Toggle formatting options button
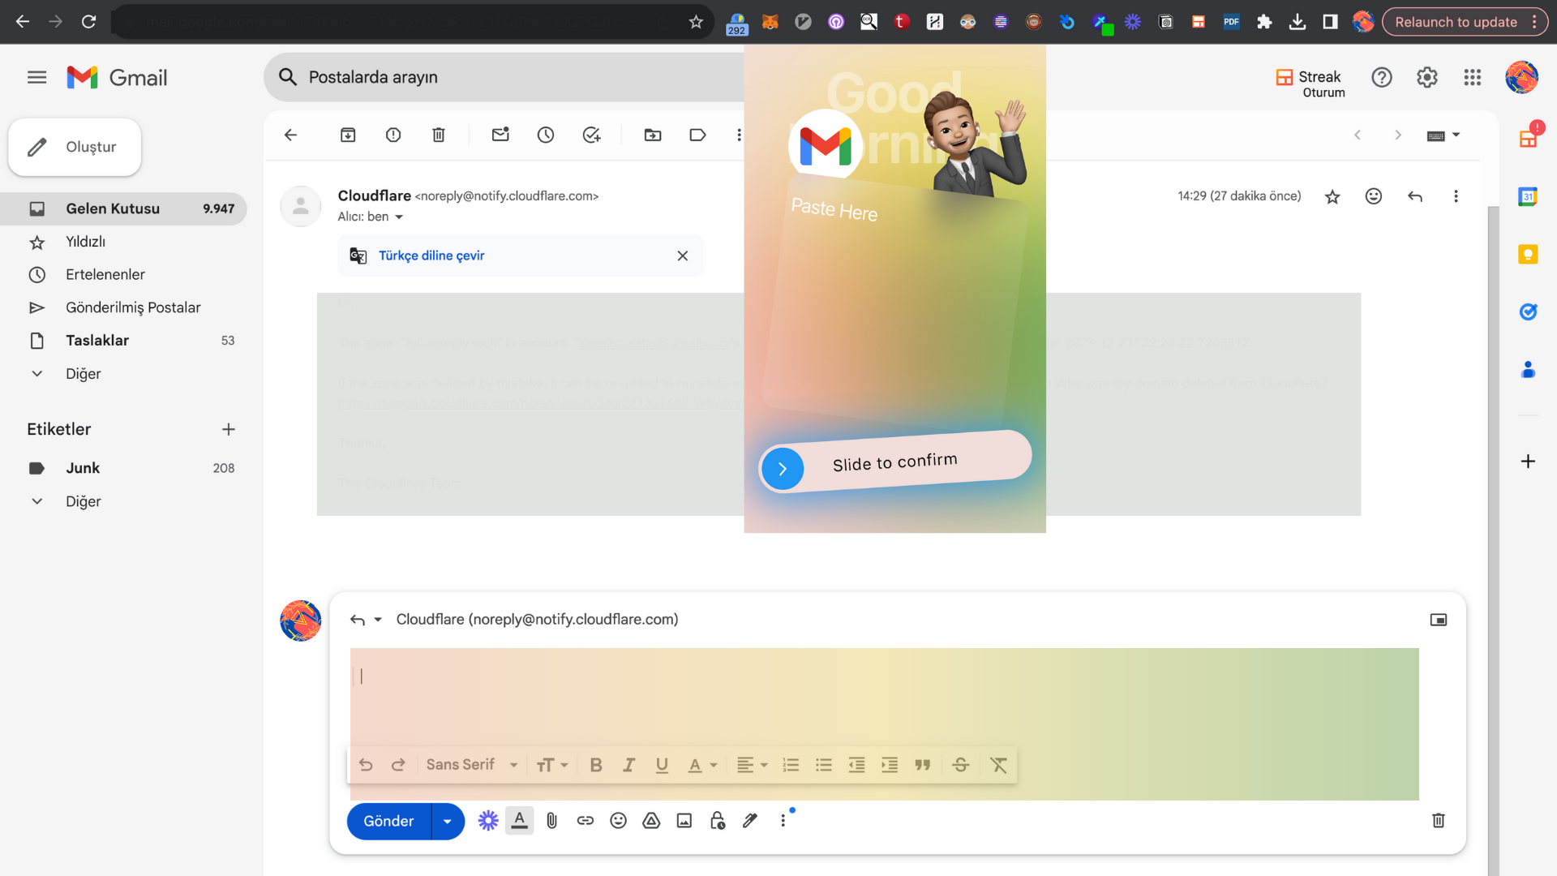Viewport: 1557px width, 876px height. point(520,821)
